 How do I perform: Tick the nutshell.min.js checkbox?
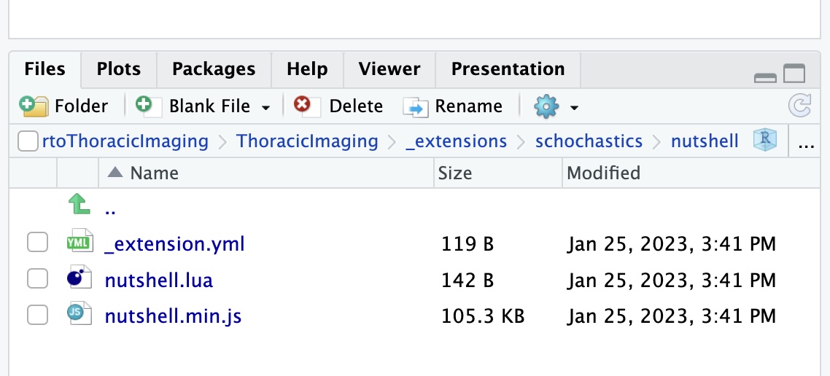tap(38, 316)
